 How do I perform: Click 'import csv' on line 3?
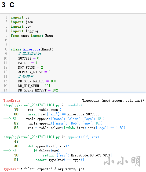(x=21, y=27)
